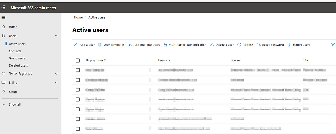Check the third user row checkbox
Viewport: 336px width, 134px height.
tap(77, 90)
